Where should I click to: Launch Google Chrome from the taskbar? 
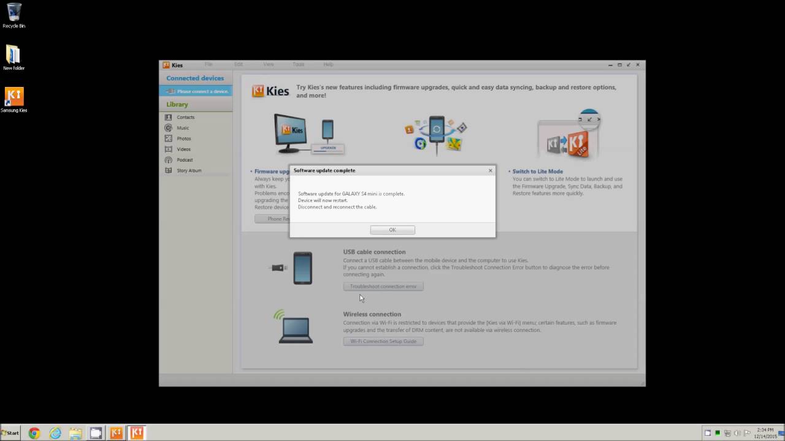[x=34, y=433]
